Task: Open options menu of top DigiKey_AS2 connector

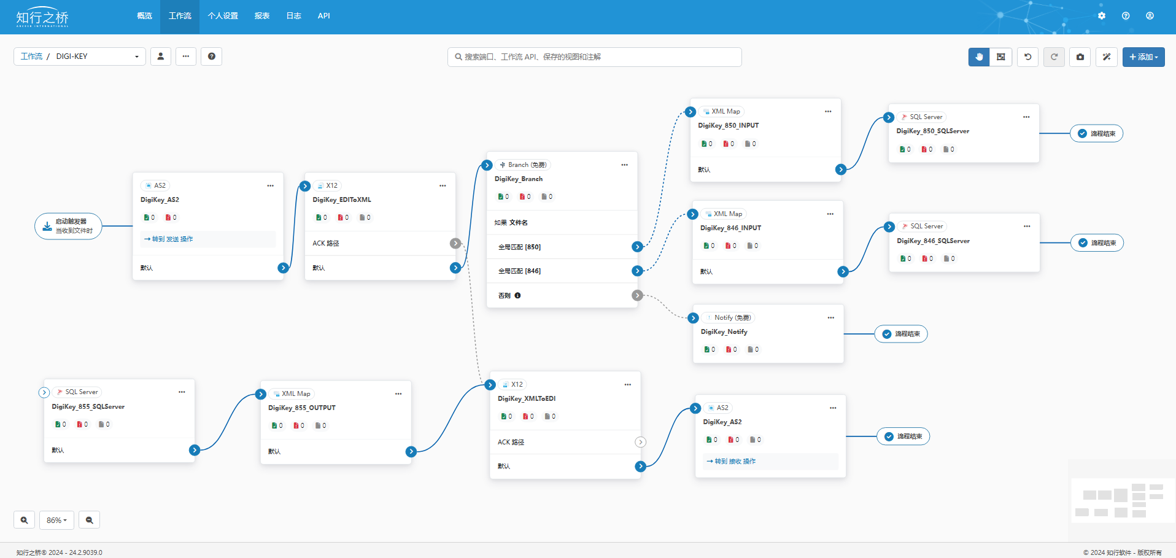Action: (271, 185)
